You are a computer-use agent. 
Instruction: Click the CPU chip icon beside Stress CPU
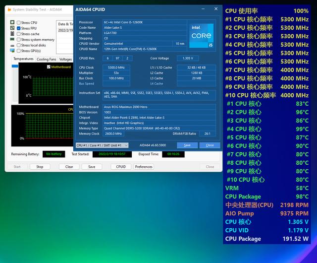pos(12,22)
